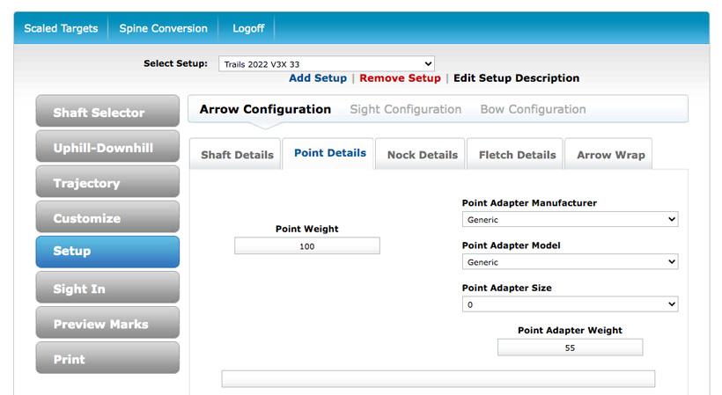The image size is (722, 395).
Task: Open Spine Conversion from top menu
Action: point(163,28)
